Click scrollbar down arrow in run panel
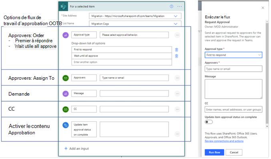The height and width of the screenshot is (159, 271). 267,126
